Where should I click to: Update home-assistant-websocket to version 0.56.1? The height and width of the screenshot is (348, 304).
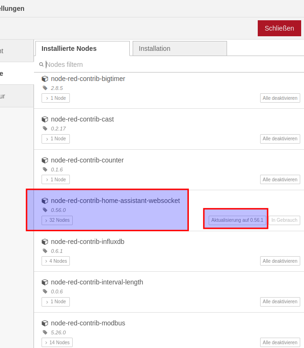click(x=237, y=220)
